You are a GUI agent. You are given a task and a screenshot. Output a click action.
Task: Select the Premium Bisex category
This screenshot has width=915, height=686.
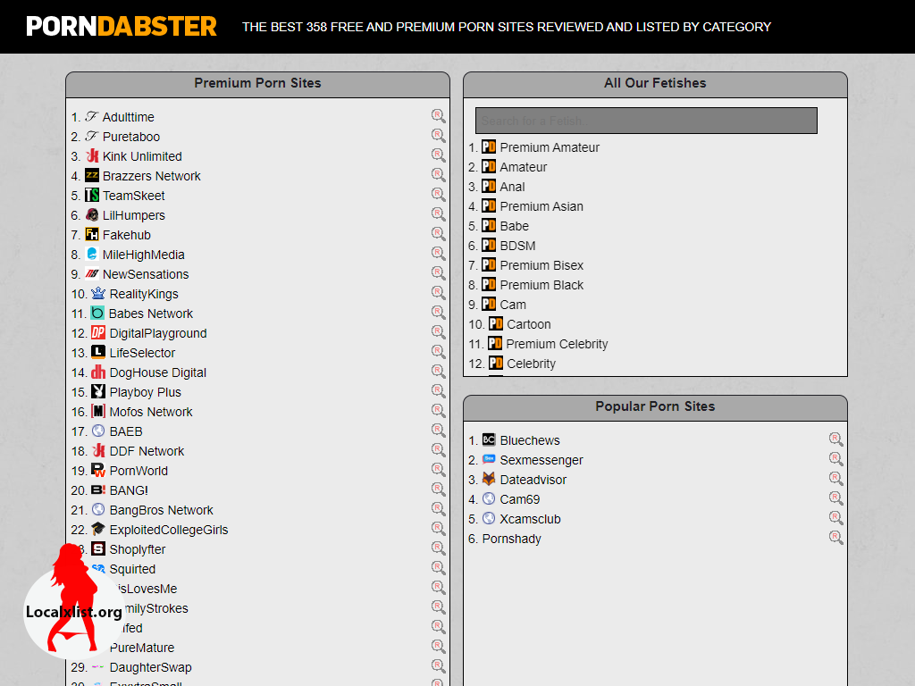coord(541,265)
